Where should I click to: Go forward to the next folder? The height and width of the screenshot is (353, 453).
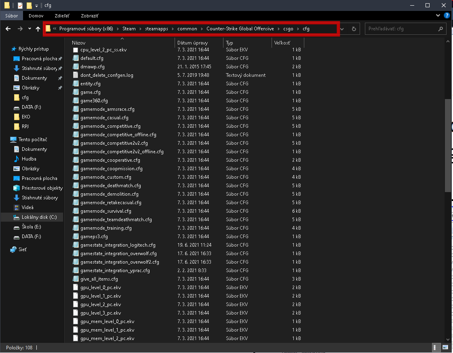click(20, 29)
